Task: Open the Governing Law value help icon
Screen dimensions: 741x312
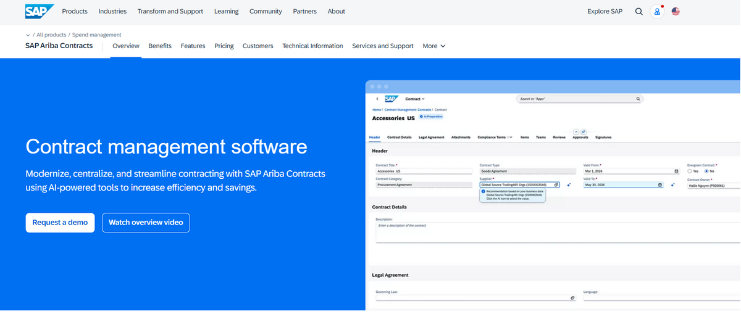Action: pos(572,298)
